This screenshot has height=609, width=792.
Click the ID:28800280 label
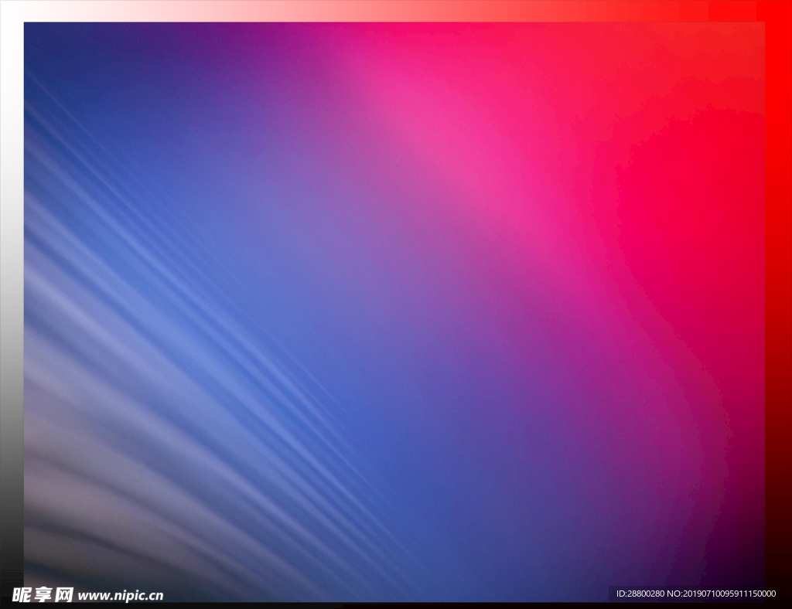(641, 594)
